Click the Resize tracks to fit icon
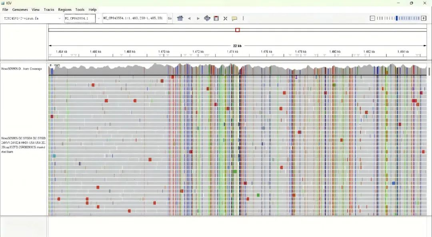 point(225,18)
